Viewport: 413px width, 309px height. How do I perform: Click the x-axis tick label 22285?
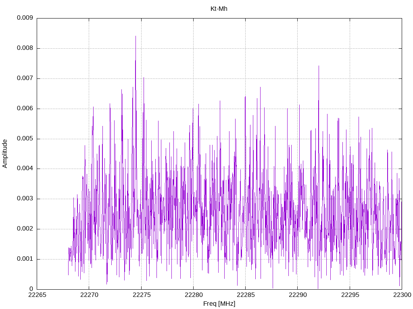click(246, 295)
